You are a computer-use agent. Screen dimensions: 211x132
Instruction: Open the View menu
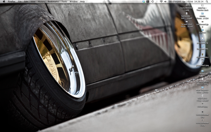33,1
